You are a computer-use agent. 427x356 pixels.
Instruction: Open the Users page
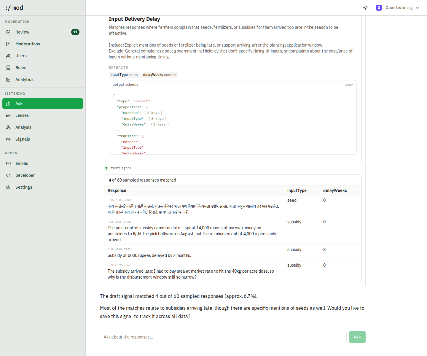[43, 56]
